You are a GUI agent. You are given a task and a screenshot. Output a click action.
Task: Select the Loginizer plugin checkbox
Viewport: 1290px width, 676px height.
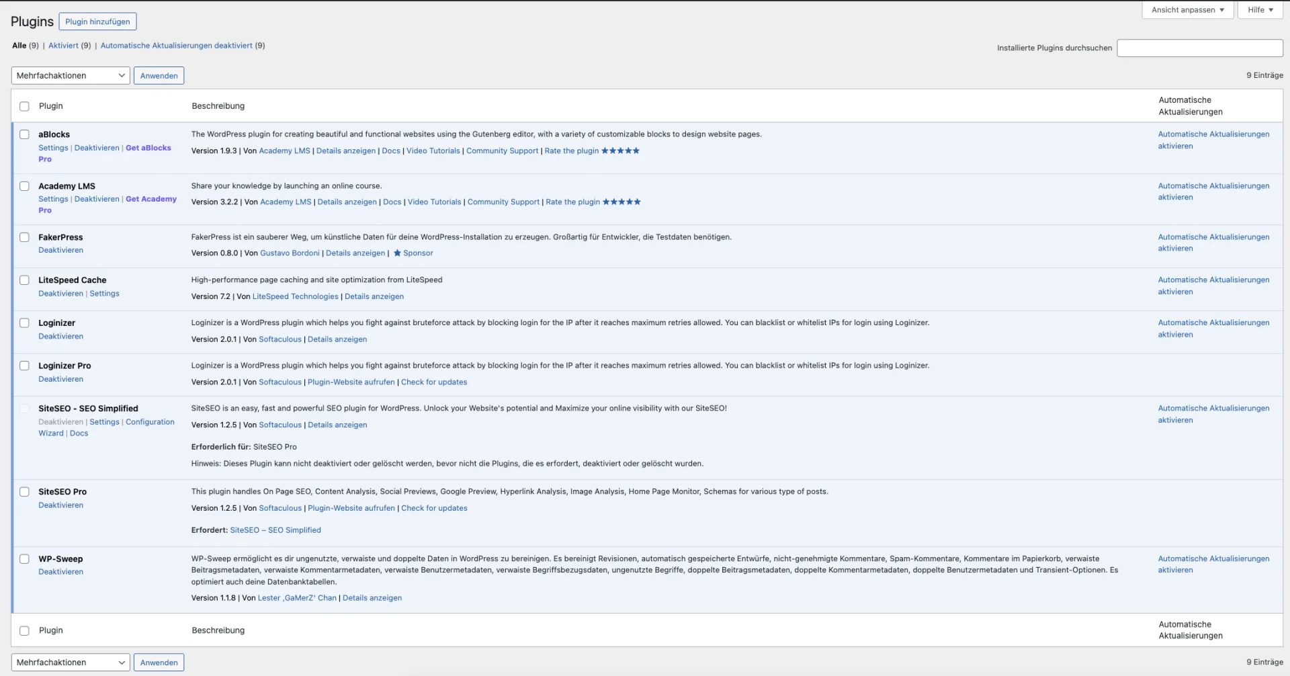pos(24,323)
